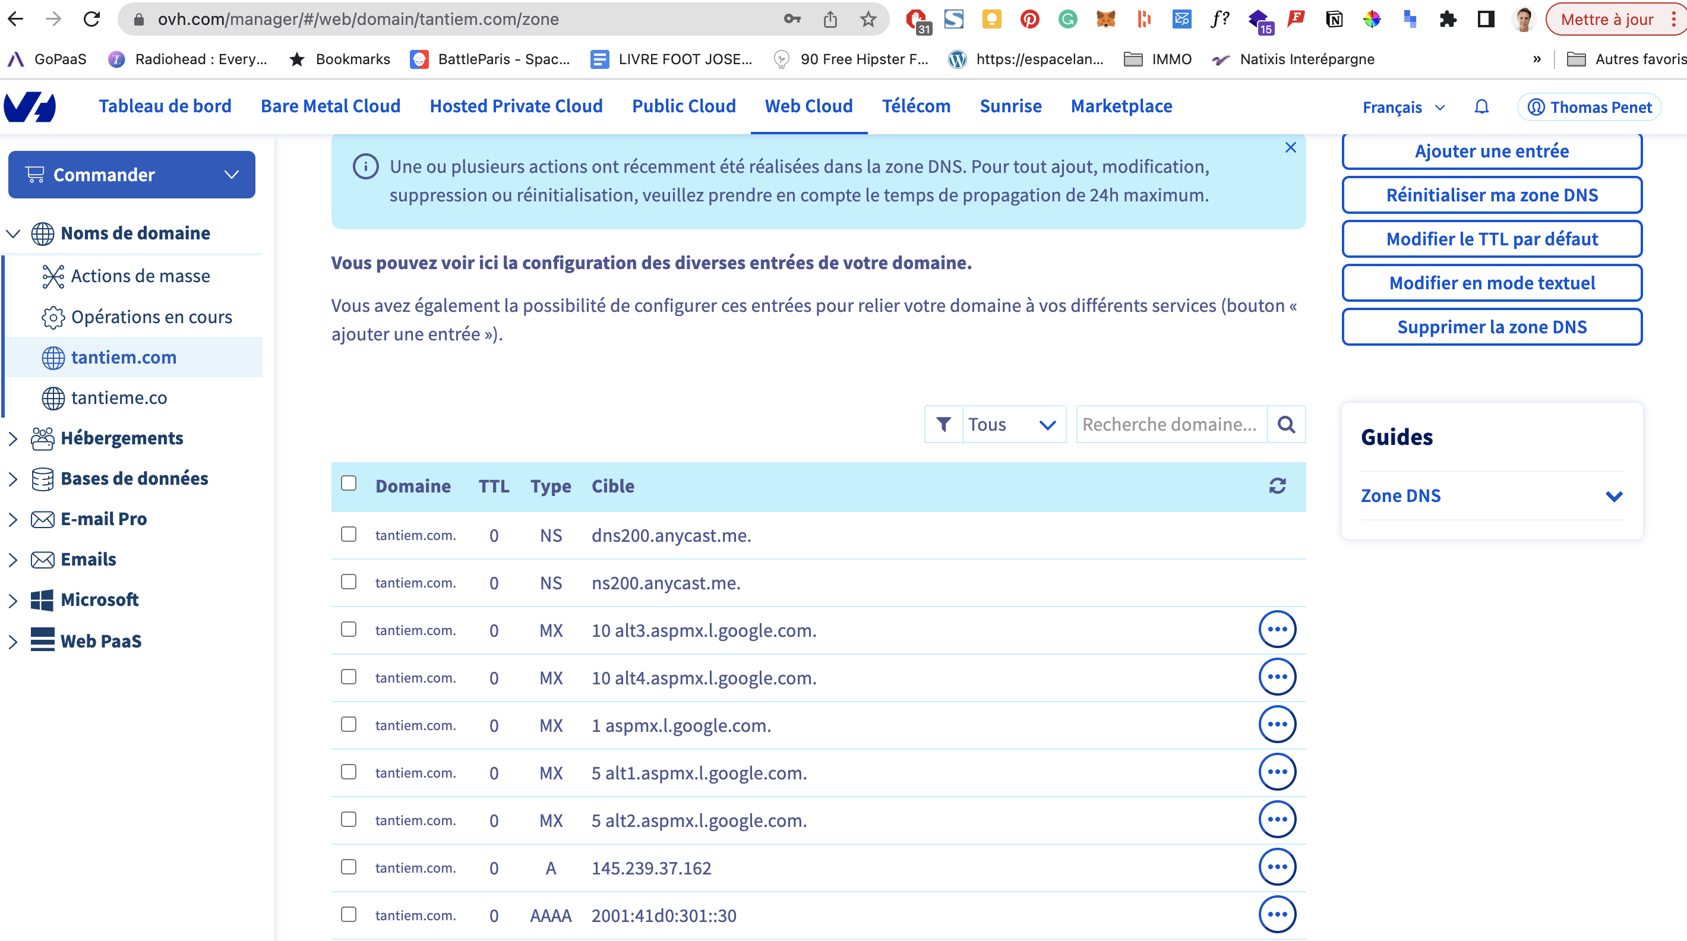Tick checkbox for dns200.anycast.me NS record
The height and width of the screenshot is (941, 1687).
(x=349, y=534)
